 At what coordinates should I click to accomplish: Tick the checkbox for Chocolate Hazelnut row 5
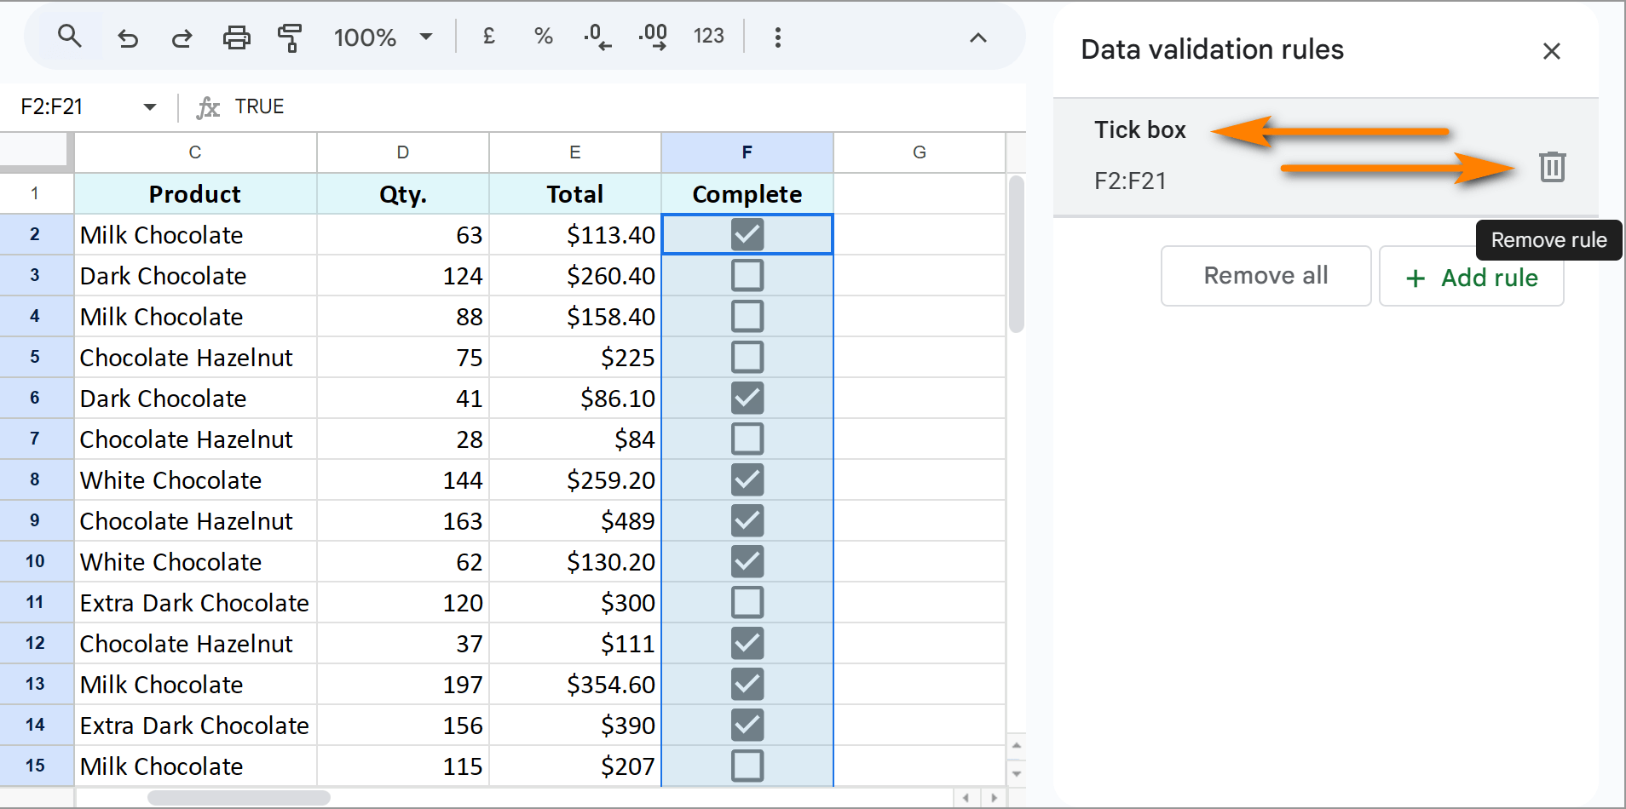[x=747, y=357]
